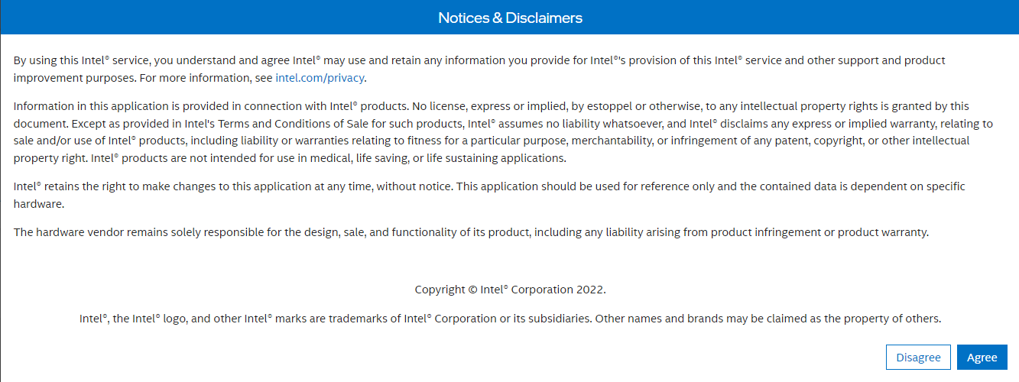Click the copyright © symbol
The width and height of the screenshot is (1019, 382).
click(x=472, y=290)
